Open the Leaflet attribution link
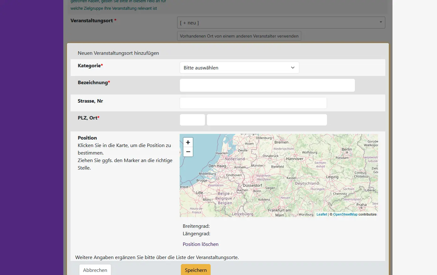 [x=322, y=215]
